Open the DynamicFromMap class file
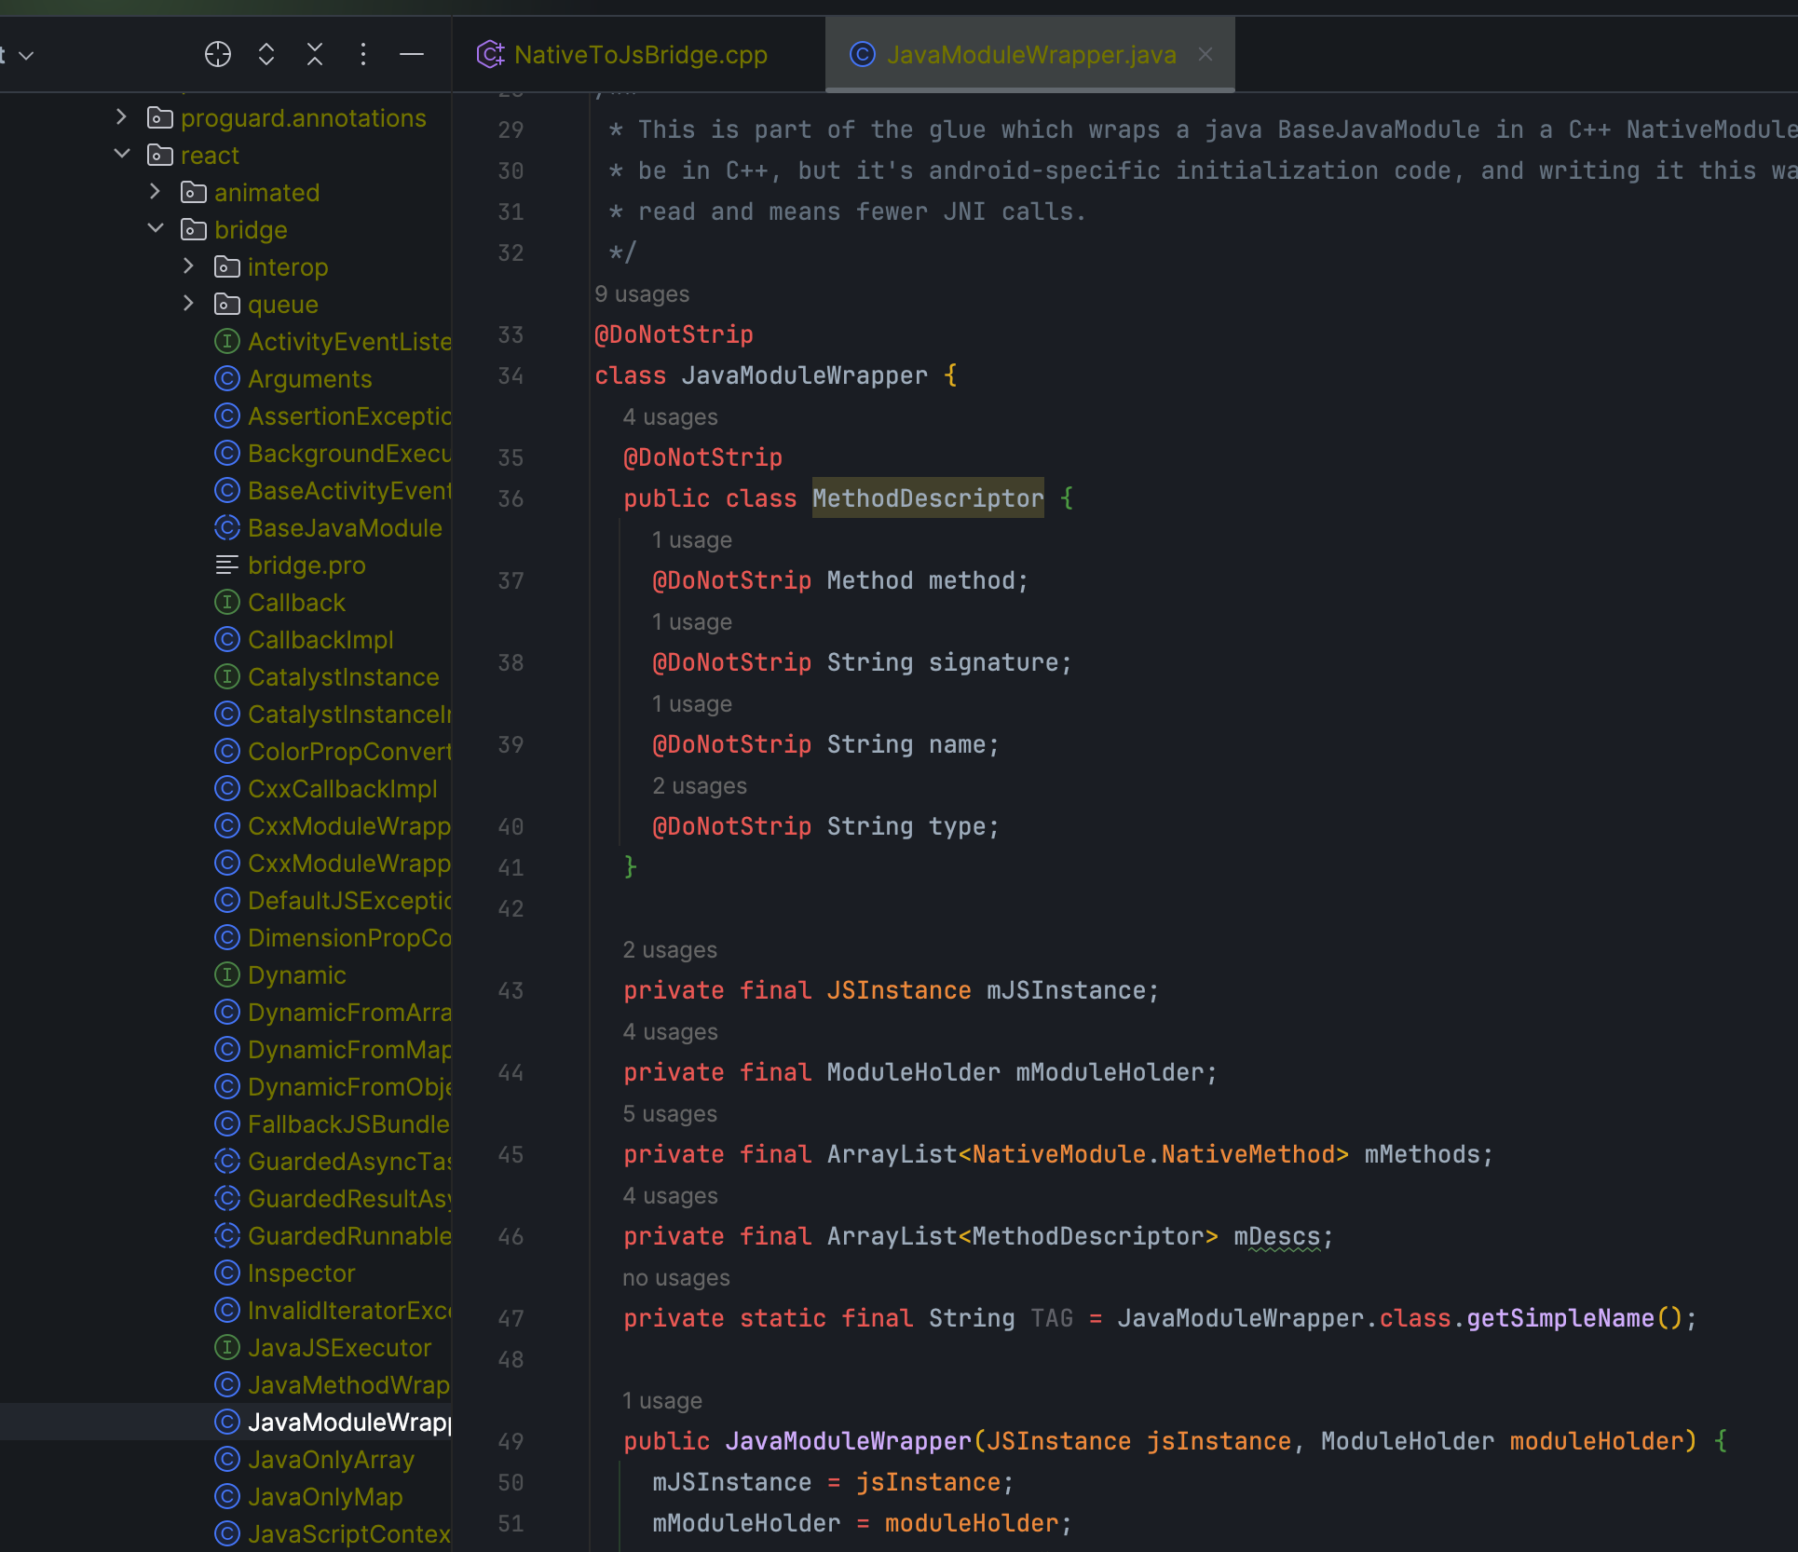The image size is (1798, 1552). [349, 1050]
